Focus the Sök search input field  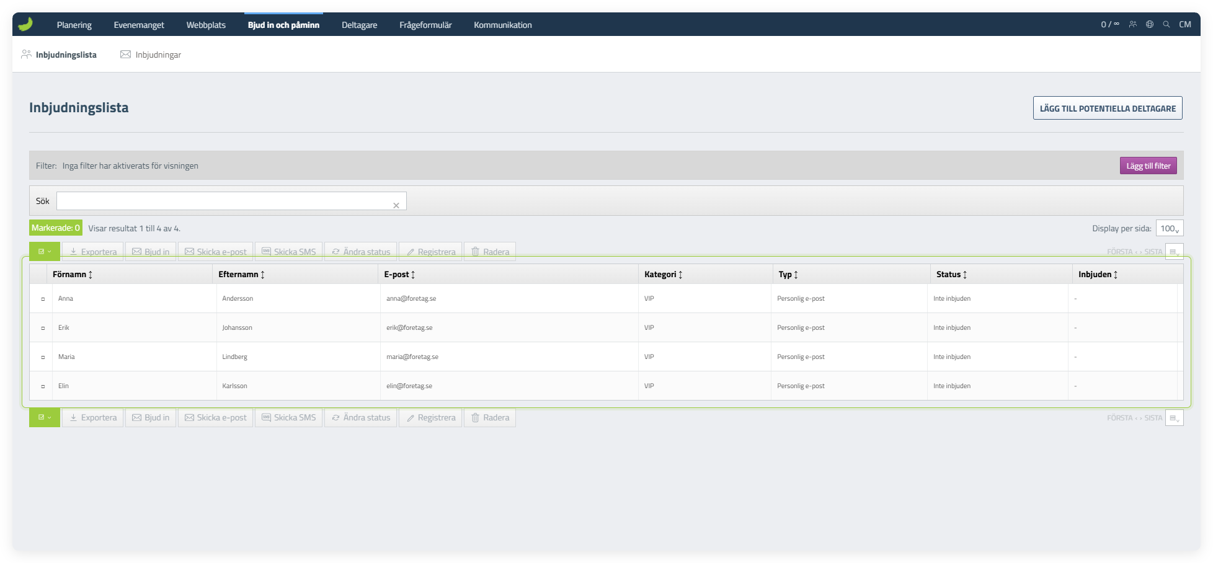231,201
